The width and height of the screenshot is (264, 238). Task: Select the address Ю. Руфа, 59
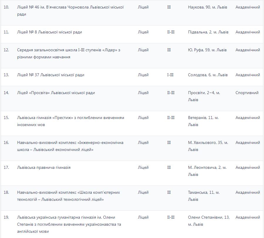pyautogui.click(x=207, y=50)
